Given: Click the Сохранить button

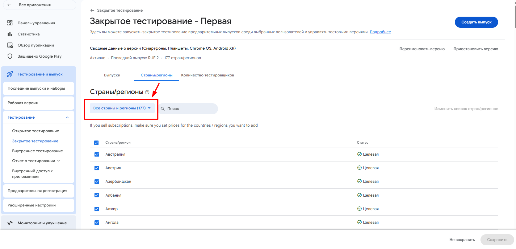Looking at the screenshot, I should (497, 240).
